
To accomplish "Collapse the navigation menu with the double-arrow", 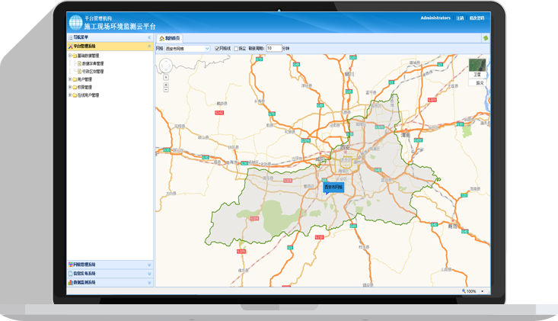I will coord(149,37).
